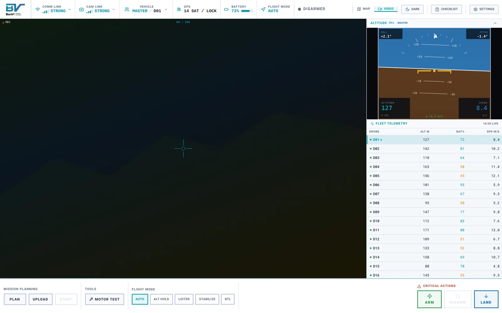Select STABILIZE flight mode

point(207,299)
